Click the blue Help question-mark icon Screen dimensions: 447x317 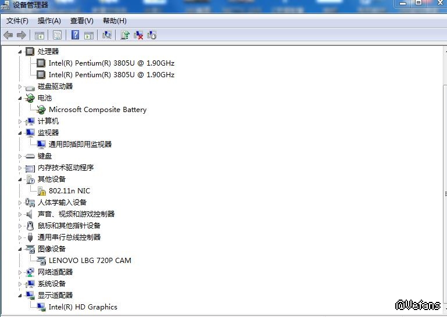[75, 35]
